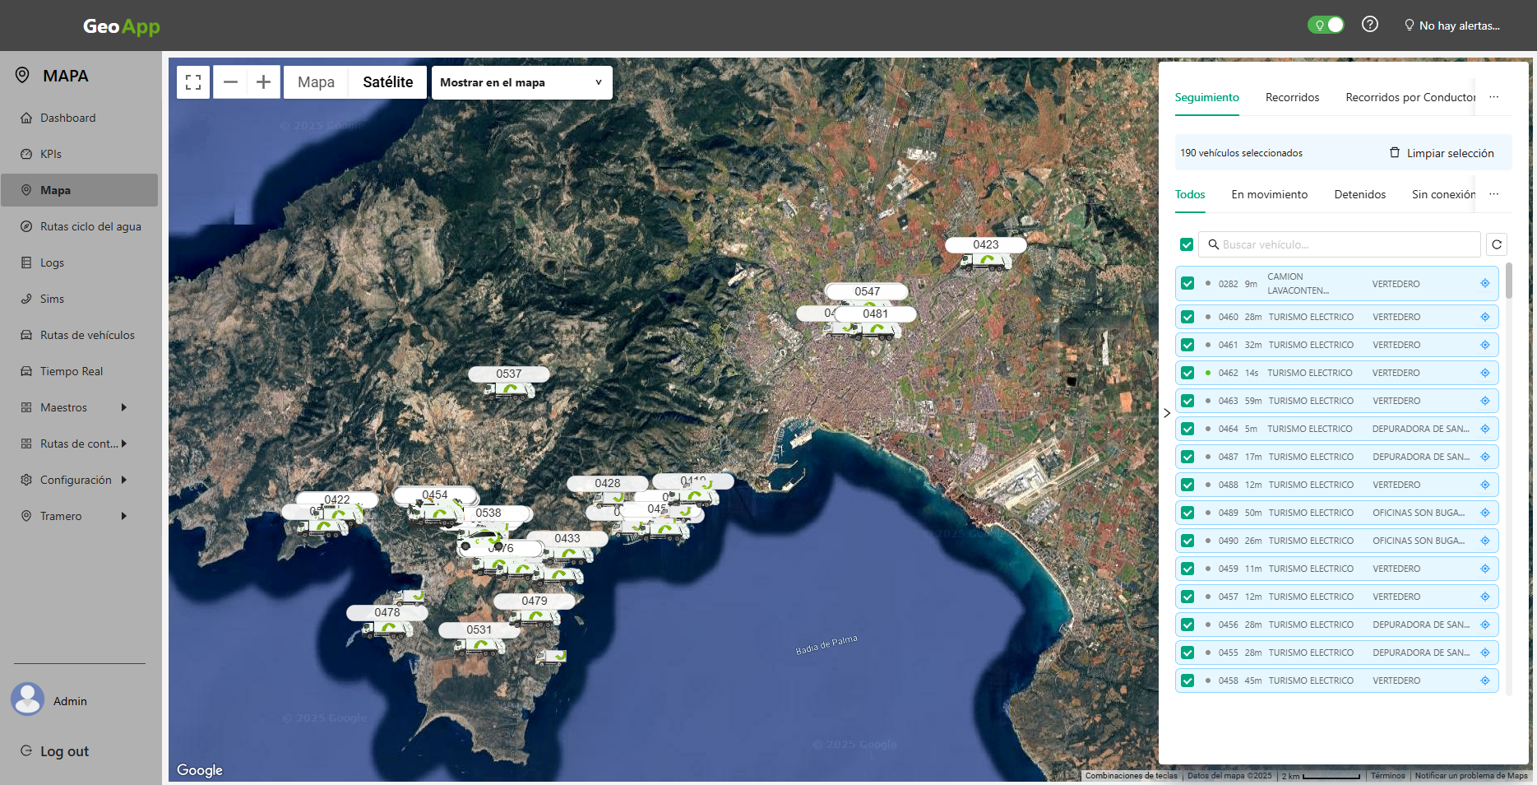Click the help question mark icon
The image size is (1537, 785).
click(x=1370, y=24)
